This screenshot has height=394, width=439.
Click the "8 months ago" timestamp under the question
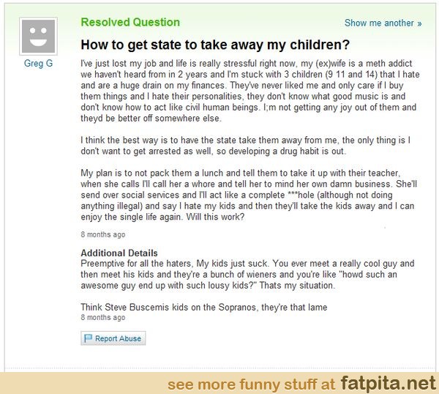(x=102, y=235)
